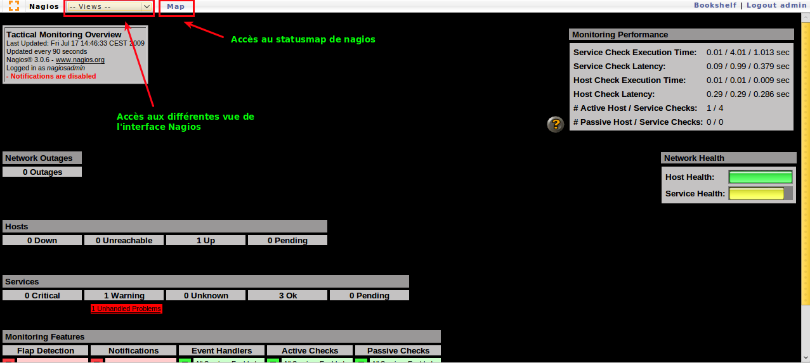Click the green Active Checks status icon
The height and width of the screenshot is (363, 810).
point(273,361)
